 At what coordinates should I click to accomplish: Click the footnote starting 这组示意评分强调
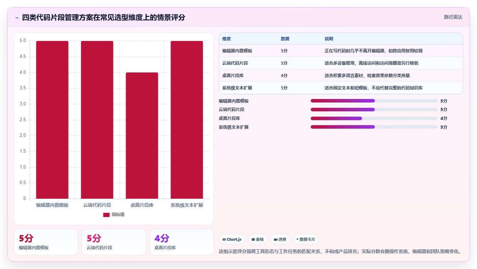click(x=340, y=252)
